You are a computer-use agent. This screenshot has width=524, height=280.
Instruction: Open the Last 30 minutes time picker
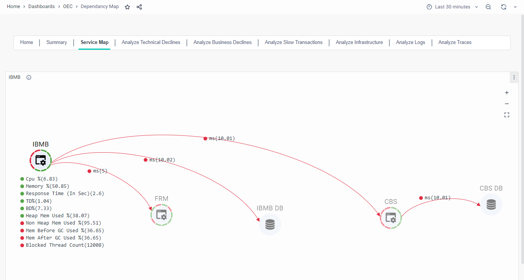tap(452, 7)
